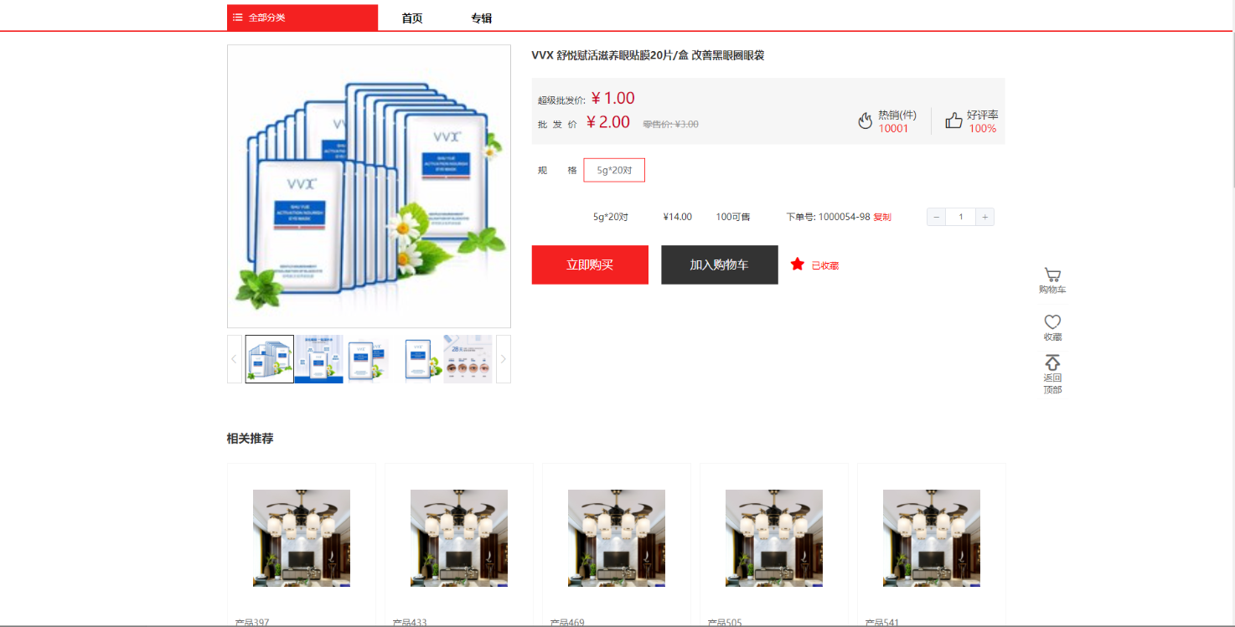The width and height of the screenshot is (1235, 627).
Task: Open the shopping cart sidebar icon
Action: click(1052, 275)
